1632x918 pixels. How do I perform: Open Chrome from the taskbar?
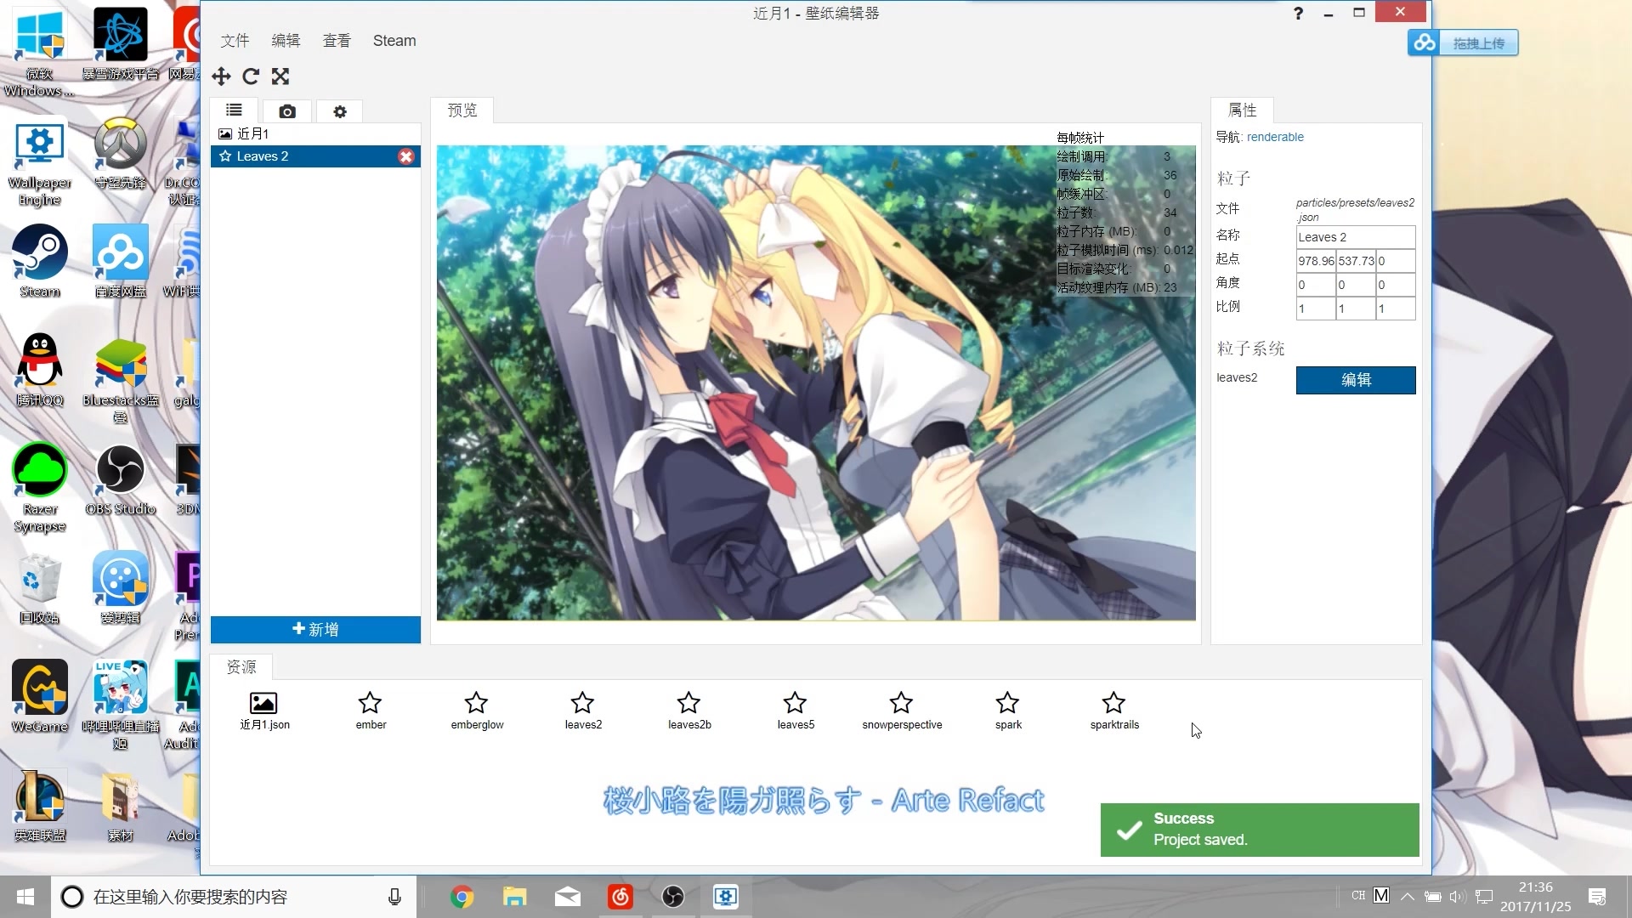[462, 897]
